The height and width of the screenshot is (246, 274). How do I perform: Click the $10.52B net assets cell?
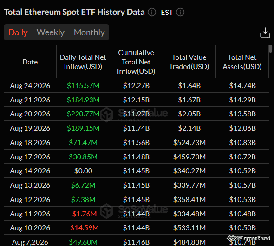(x=242, y=171)
